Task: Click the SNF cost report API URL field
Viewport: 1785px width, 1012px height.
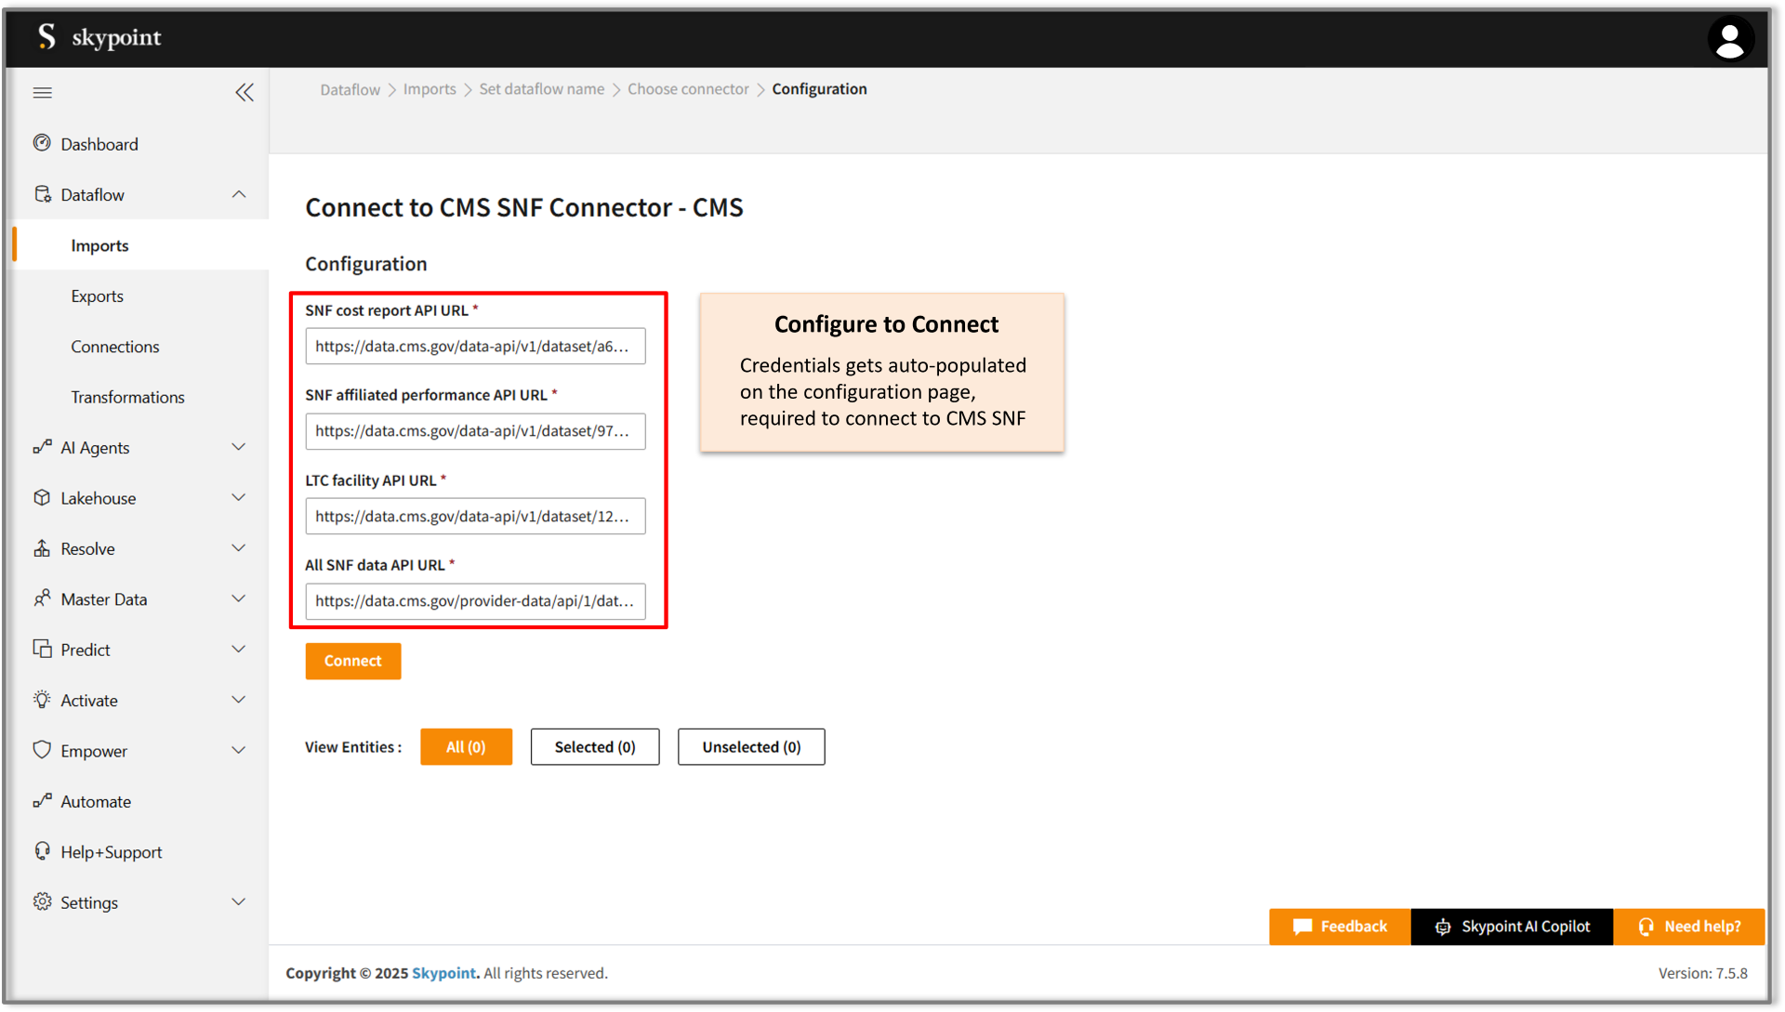Action: [x=475, y=346]
